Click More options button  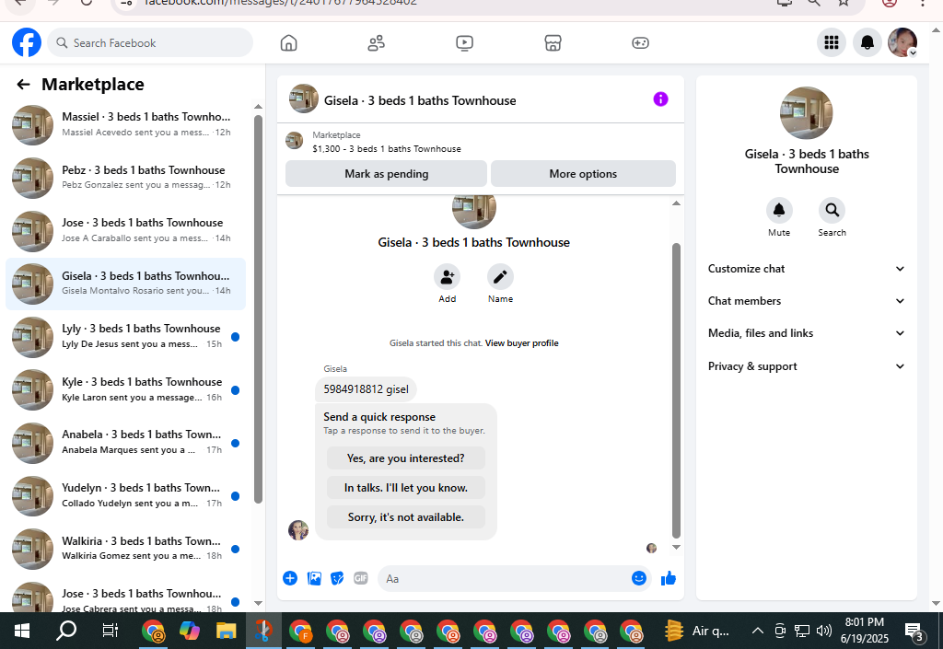[x=583, y=174]
